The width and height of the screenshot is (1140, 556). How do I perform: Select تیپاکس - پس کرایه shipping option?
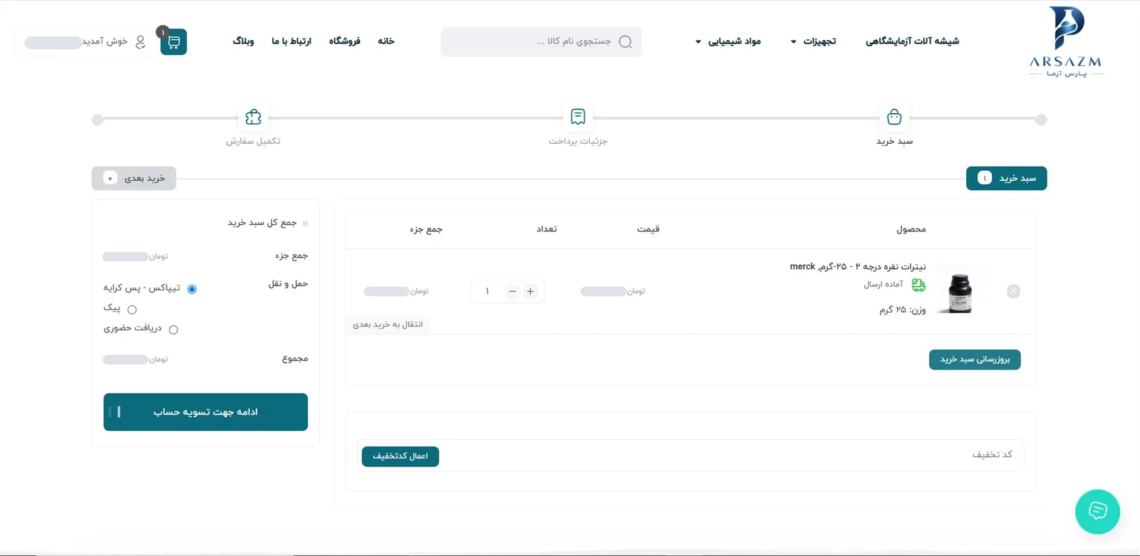tap(192, 289)
